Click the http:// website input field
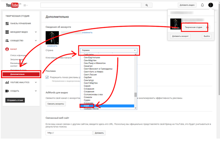The image size is (220, 141). click(x=69, y=133)
